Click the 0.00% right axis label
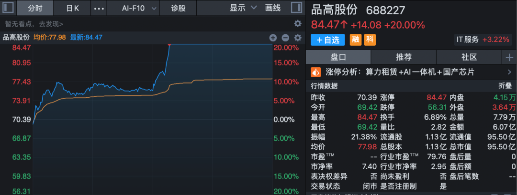The height and width of the screenshot is (195, 517). pos(284,120)
